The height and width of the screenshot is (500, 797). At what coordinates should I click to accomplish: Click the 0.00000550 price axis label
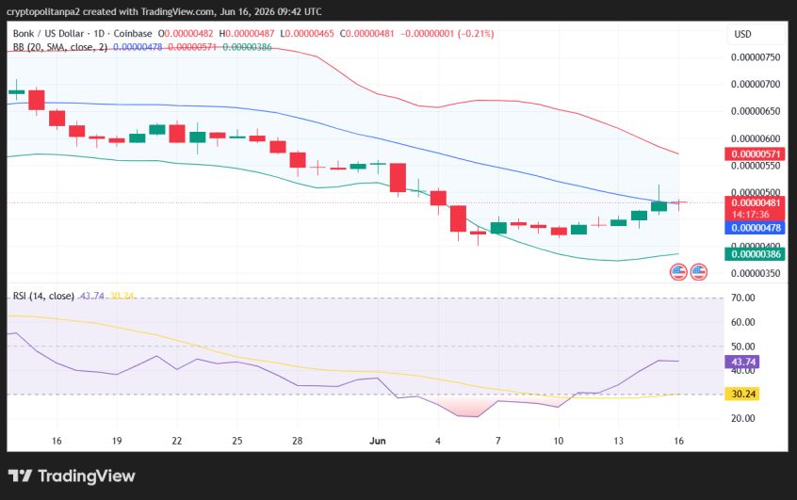pyautogui.click(x=756, y=166)
